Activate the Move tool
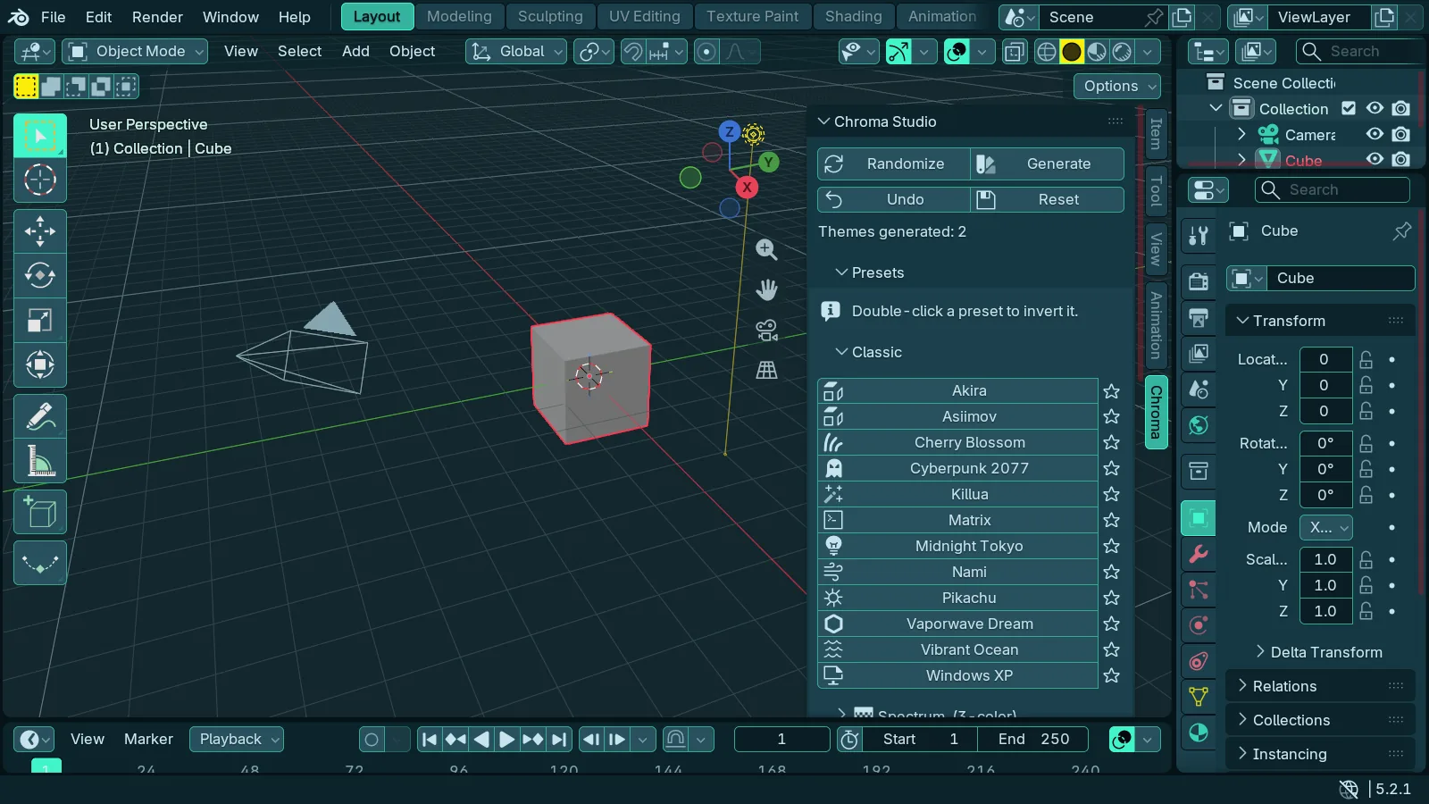This screenshot has height=804, width=1429. point(40,231)
